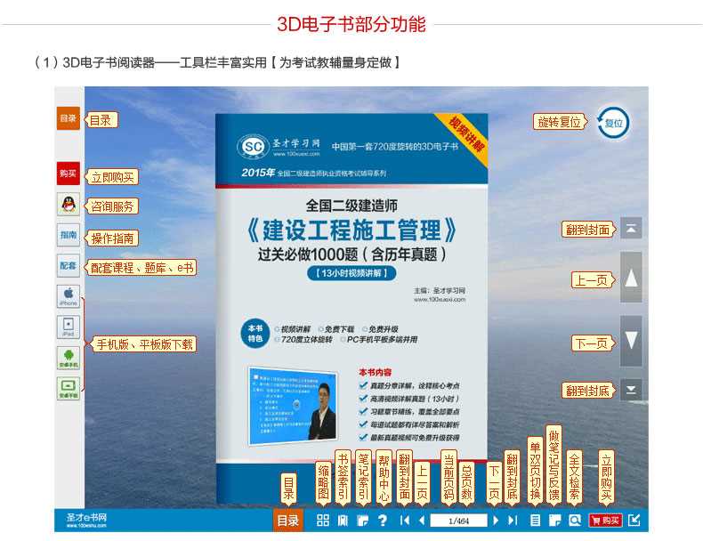The image size is (703, 541).
Task: Click the Android tablet download icon
Action: (x=69, y=389)
